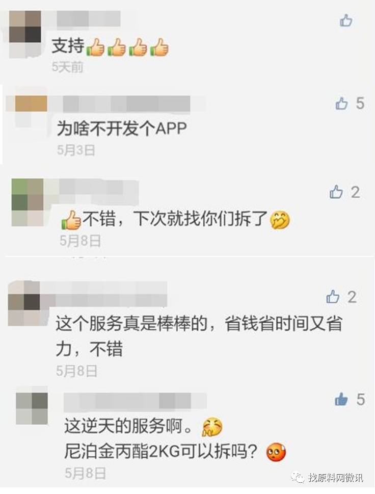This screenshot has height=494, width=375.
Task: Like the '为啥不开发个APP' comment
Action: tap(342, 103)
